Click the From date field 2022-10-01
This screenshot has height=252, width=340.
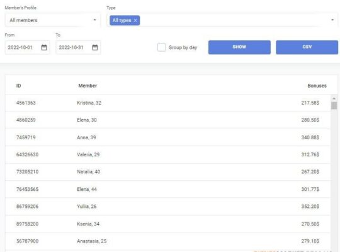coord(28,47)
